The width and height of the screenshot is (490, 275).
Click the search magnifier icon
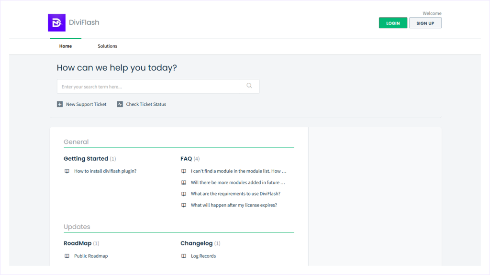pos(249,86)
